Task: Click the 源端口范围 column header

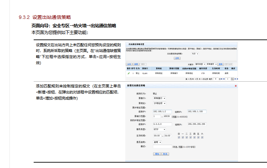Action: (174, 68)
